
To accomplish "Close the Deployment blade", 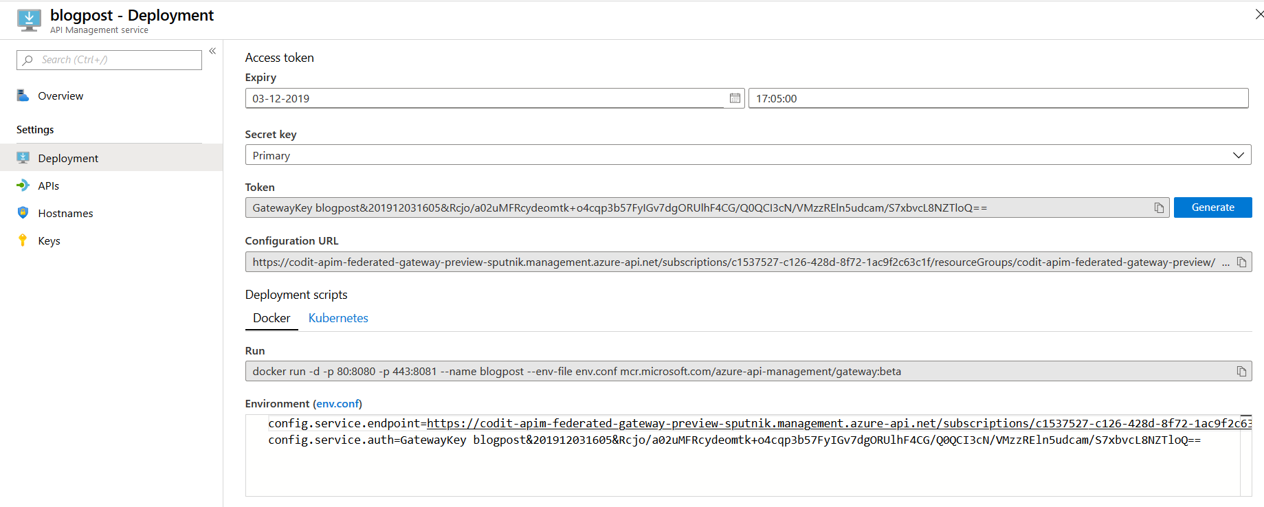I will click(x=1258, y=14).
